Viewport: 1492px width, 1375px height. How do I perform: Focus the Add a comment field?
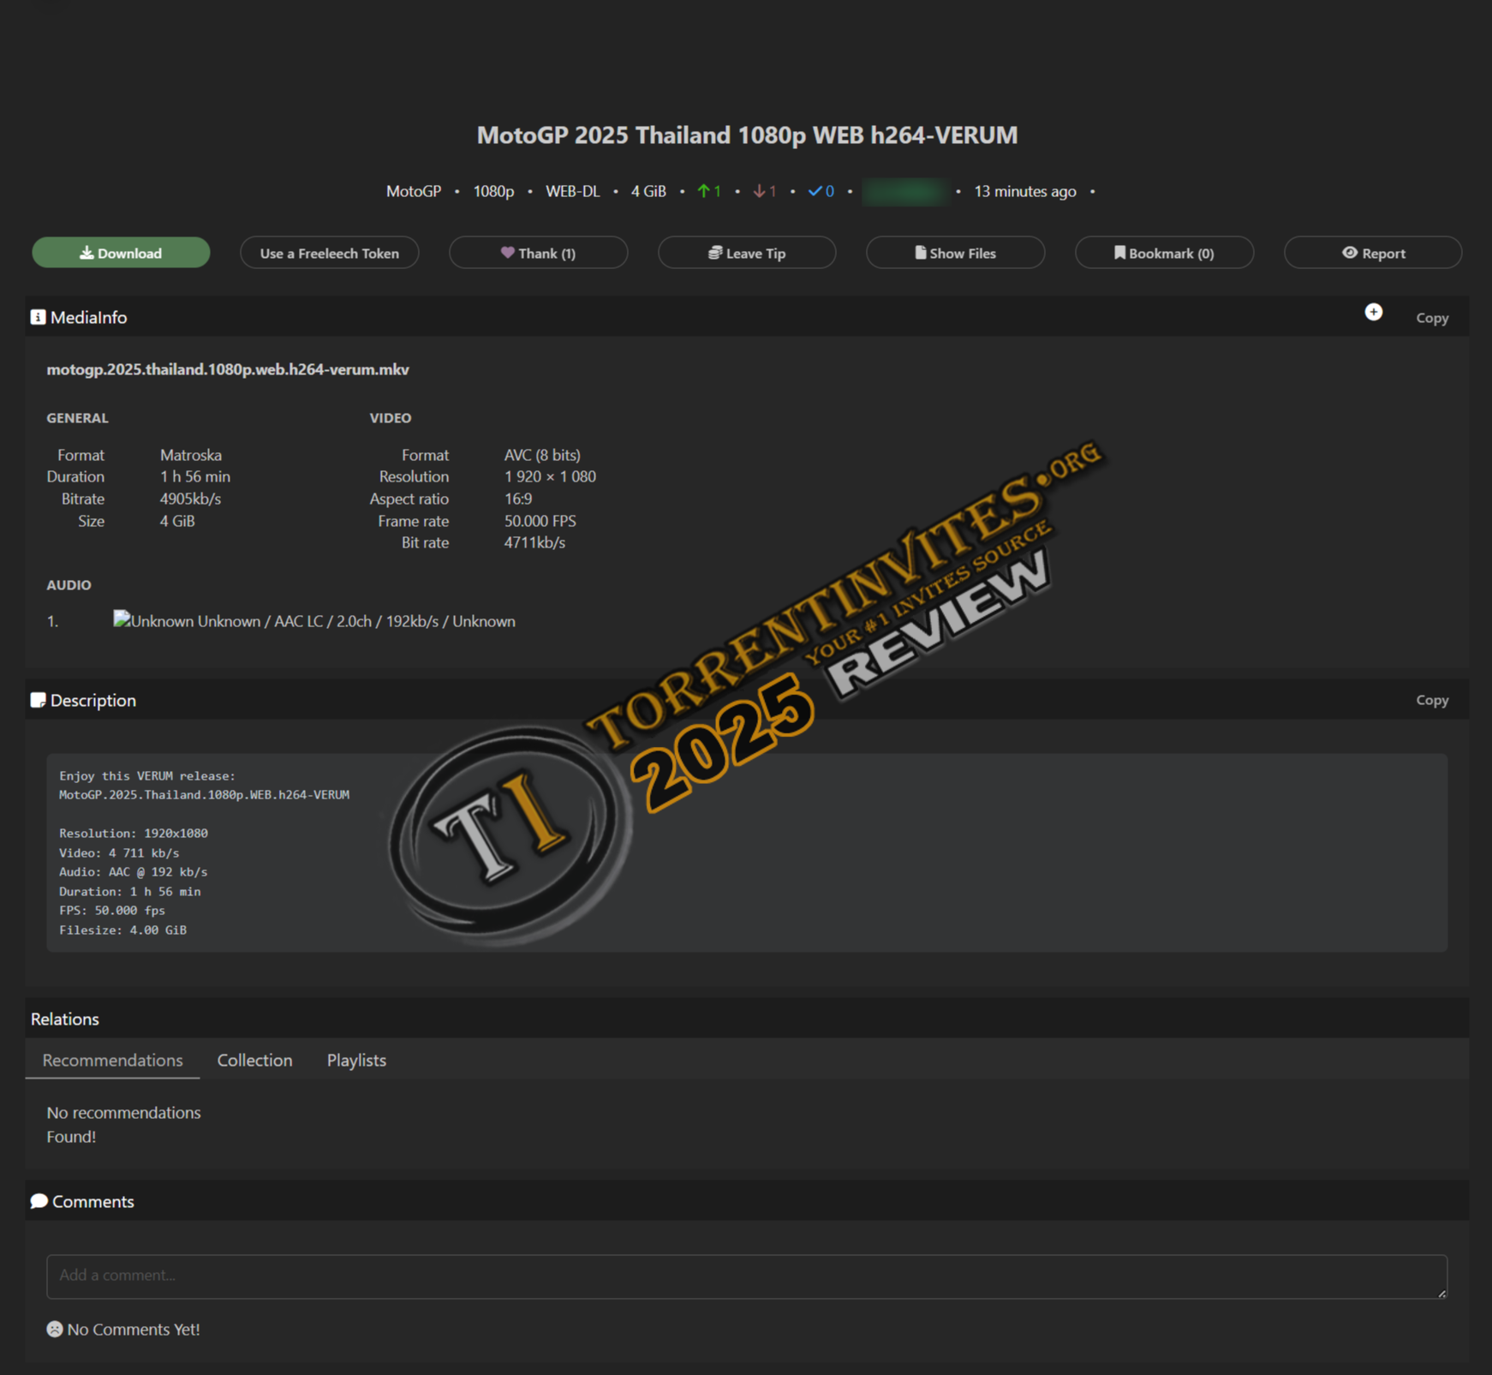pos(747,1276)
